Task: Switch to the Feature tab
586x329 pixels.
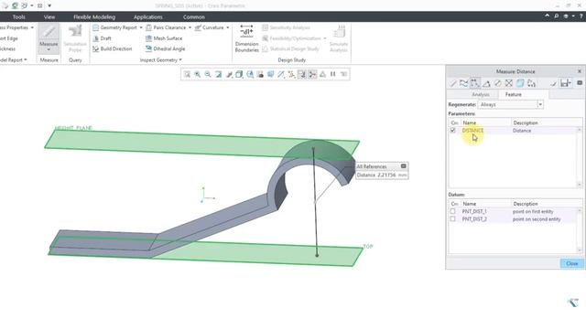Action: (513, 95)
